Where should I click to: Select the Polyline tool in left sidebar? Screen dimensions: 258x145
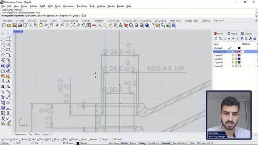click(x=3, y=39)
